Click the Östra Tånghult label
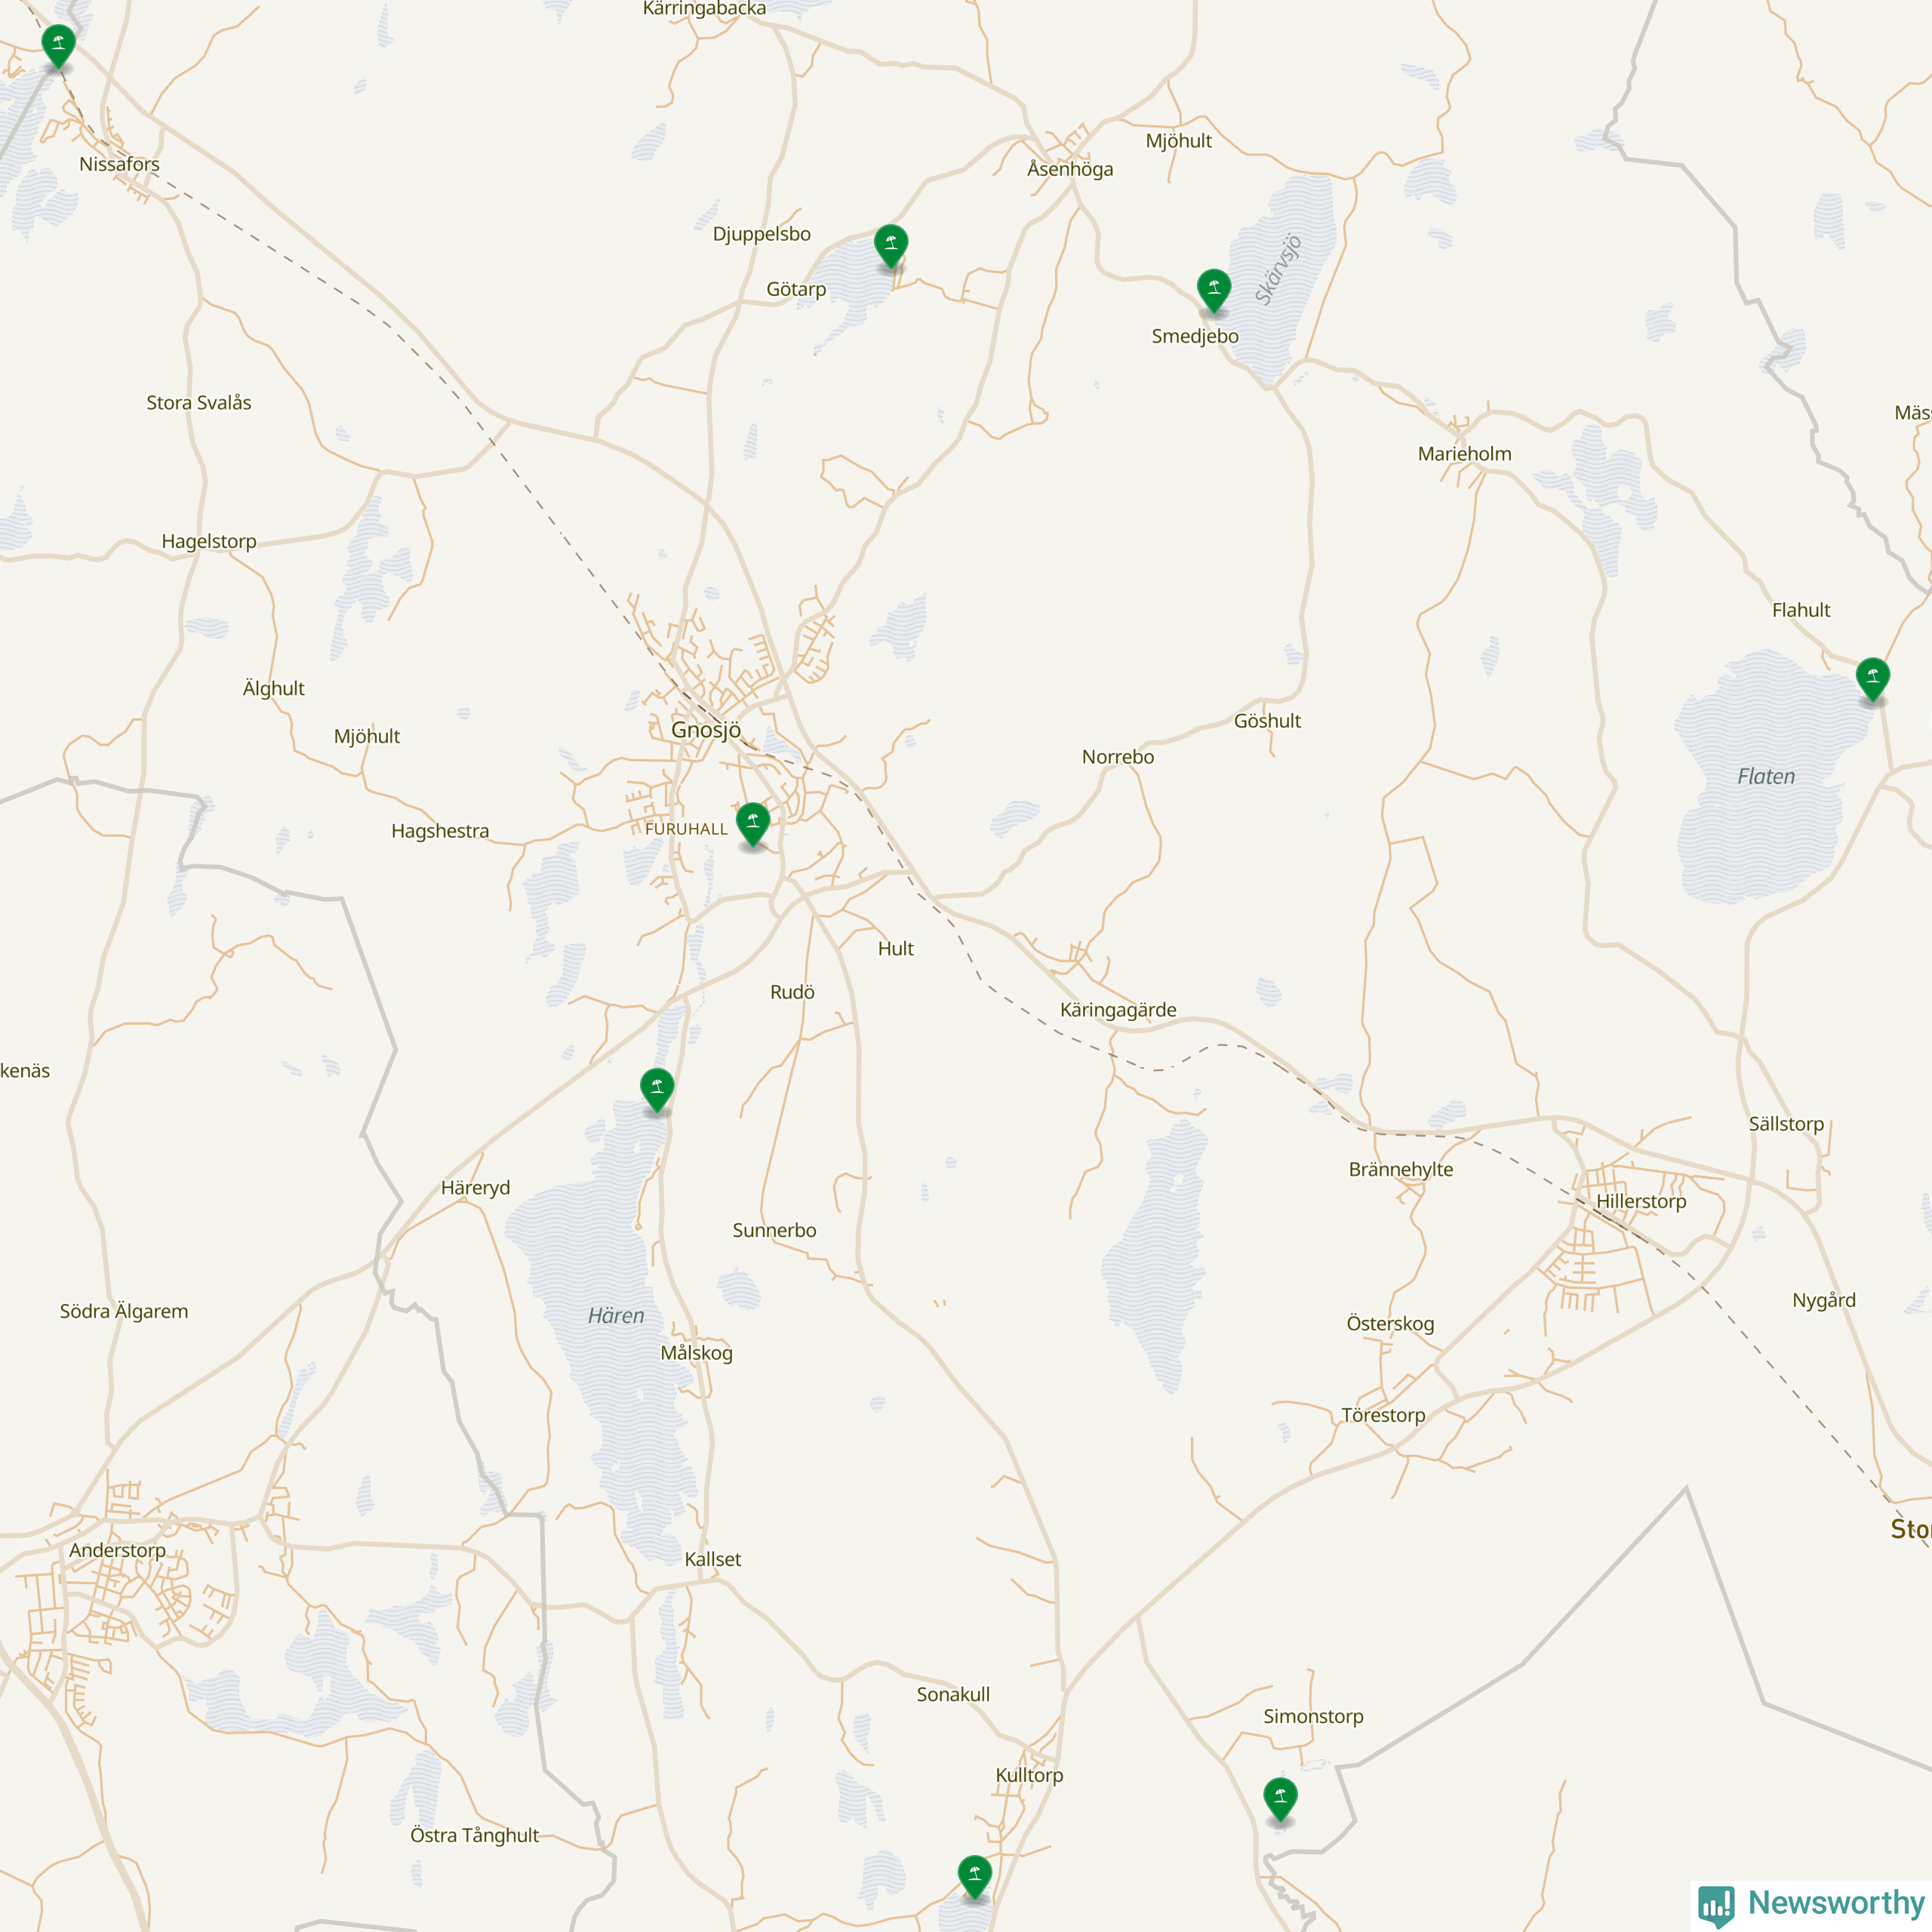 pos(474,1835)
